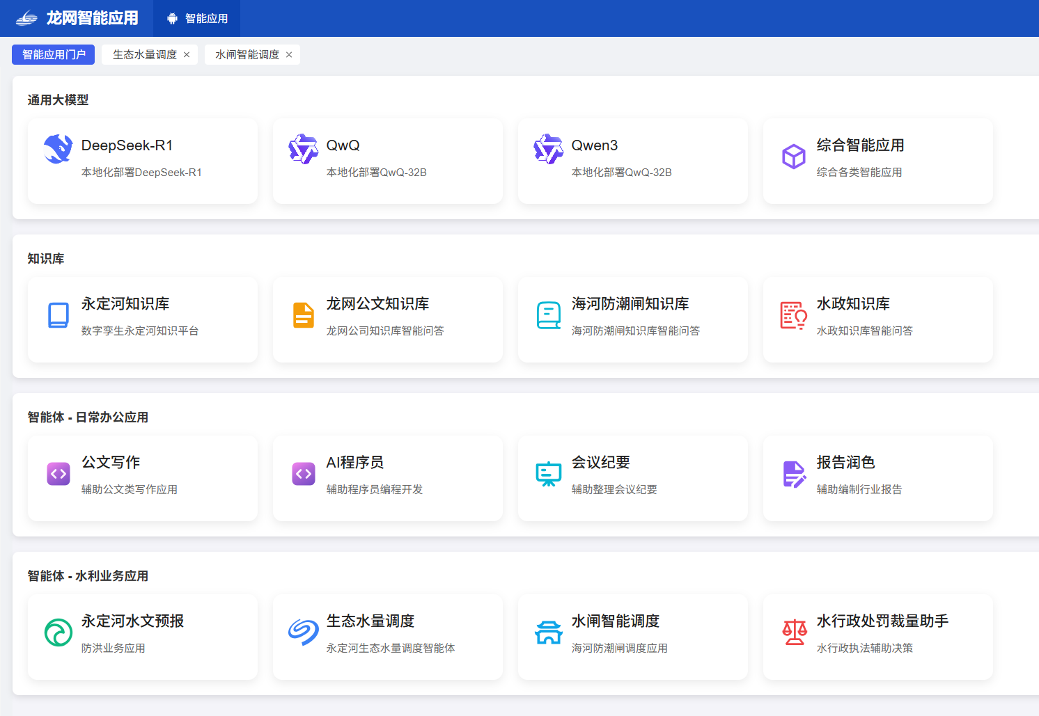Click the 生态水量调度 card title

[x=370, y=621]
